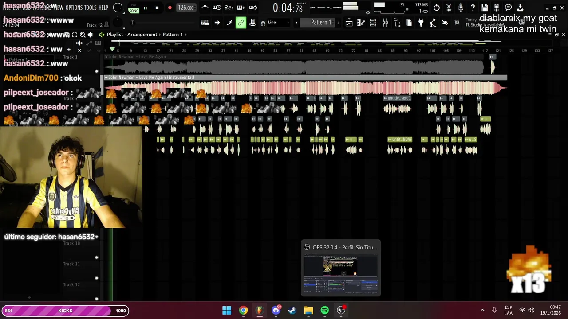Open the Browser panel icon

(x=397, y=23)
